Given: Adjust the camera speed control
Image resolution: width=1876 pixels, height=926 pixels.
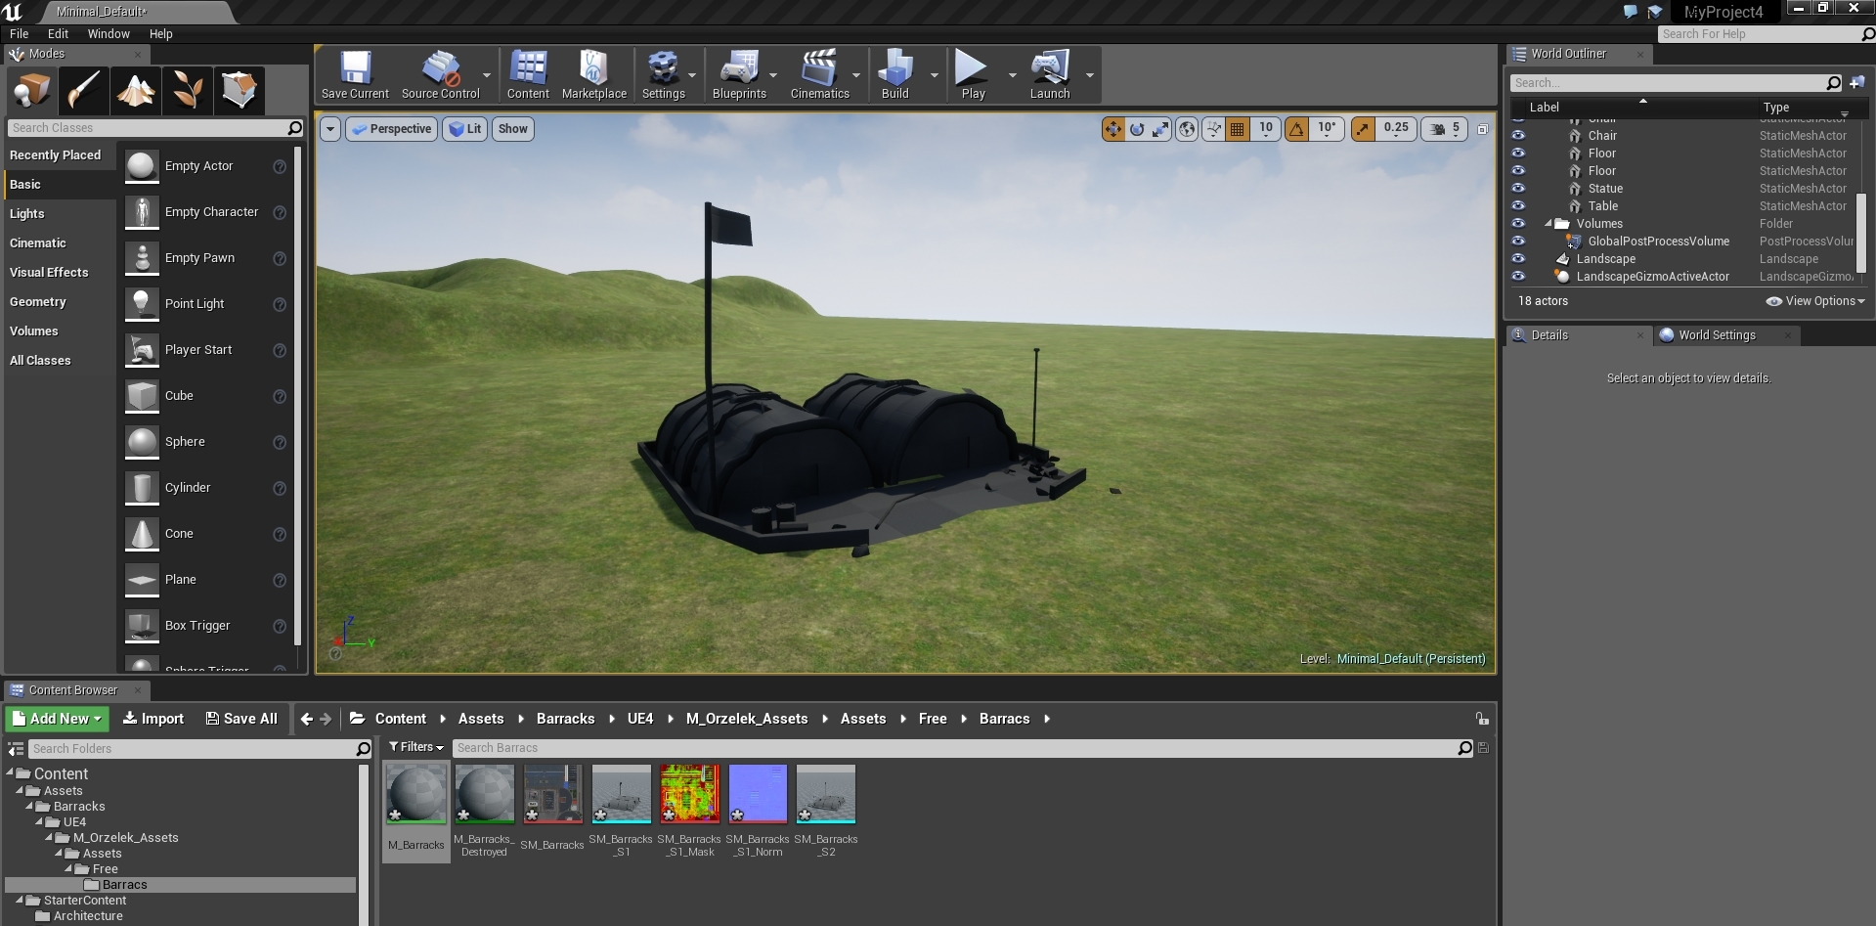Looking at the screenshot, I should pyautogui.click(x=1444, y=128).
